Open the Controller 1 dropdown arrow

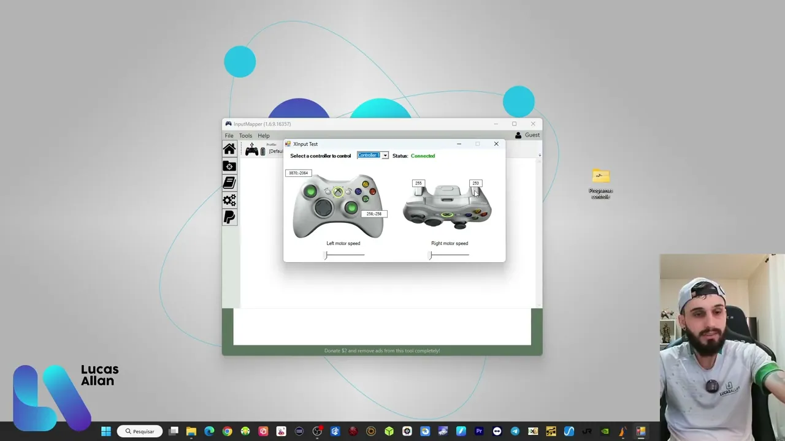pyautogui.click(x=385, y=156)
